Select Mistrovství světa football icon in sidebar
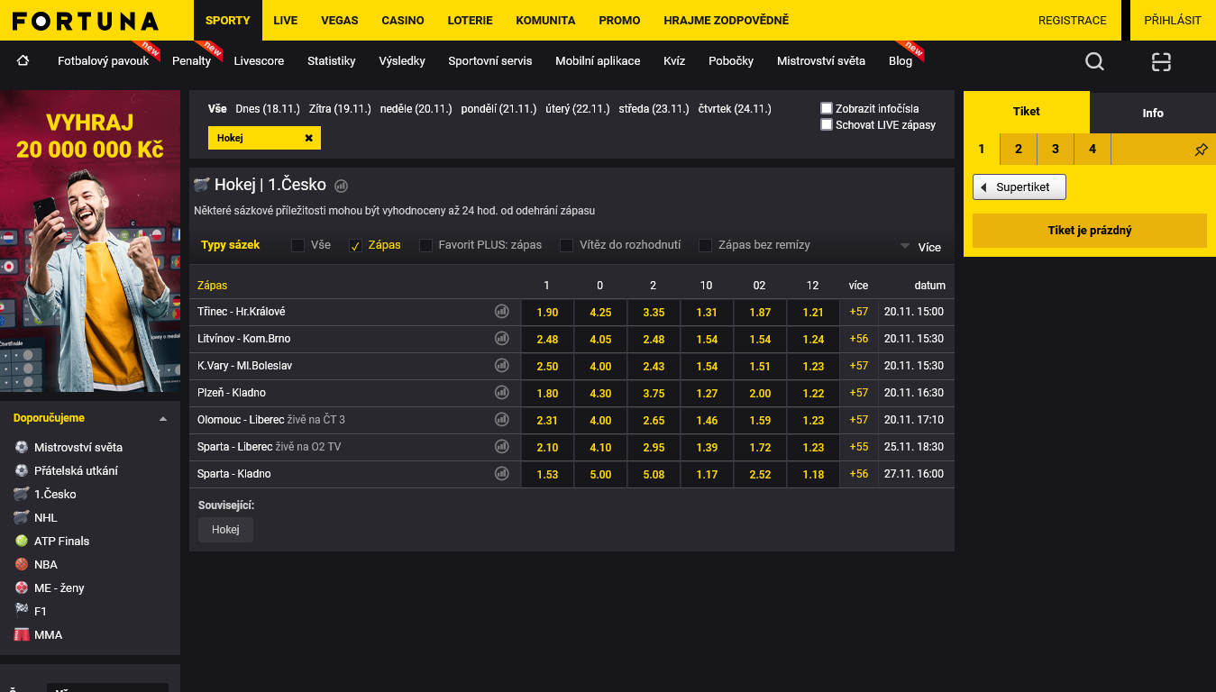 (x=22, y=447)
